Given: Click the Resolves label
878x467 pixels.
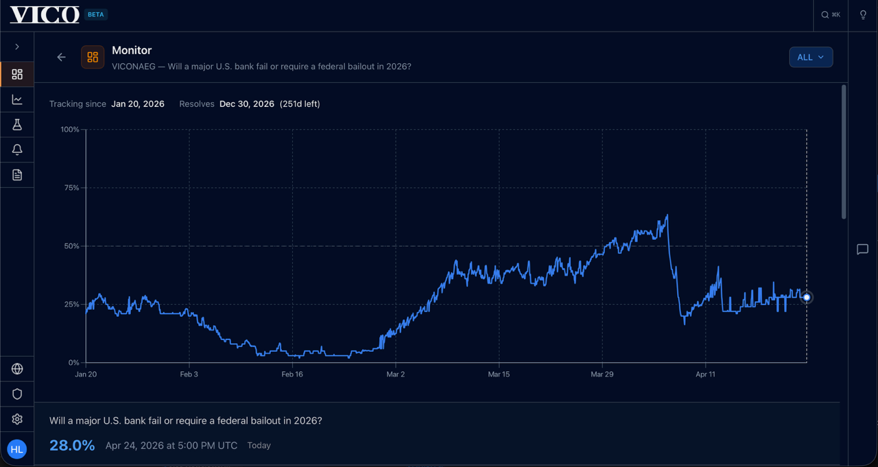Looking at the screenshot, I should click(x=197, y=104).
